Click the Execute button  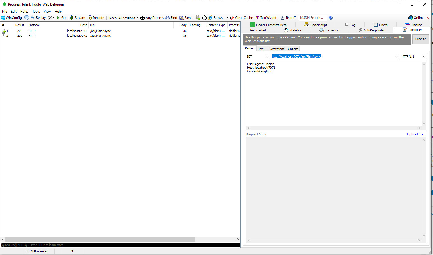tap(420, 39)
